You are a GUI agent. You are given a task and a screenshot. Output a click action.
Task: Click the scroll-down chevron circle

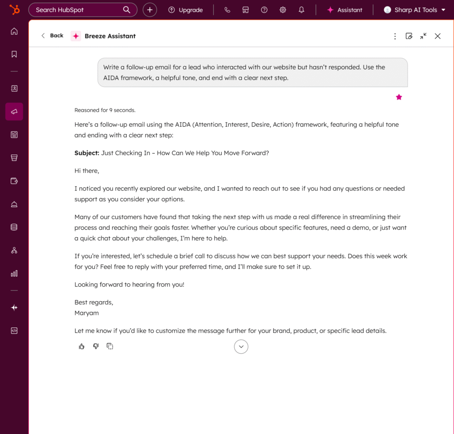[241, 346]
